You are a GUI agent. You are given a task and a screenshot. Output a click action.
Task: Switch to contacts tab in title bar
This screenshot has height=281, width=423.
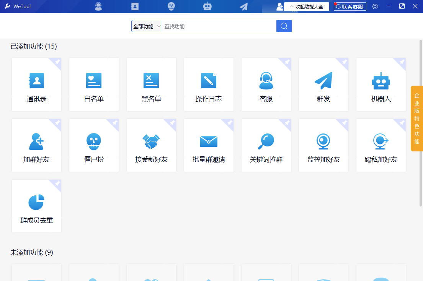(x=135, y=6)
